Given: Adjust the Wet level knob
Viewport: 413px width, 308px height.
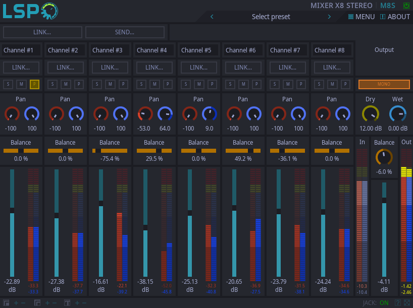Looking at the screenshot, I should (x=398, y=114).
